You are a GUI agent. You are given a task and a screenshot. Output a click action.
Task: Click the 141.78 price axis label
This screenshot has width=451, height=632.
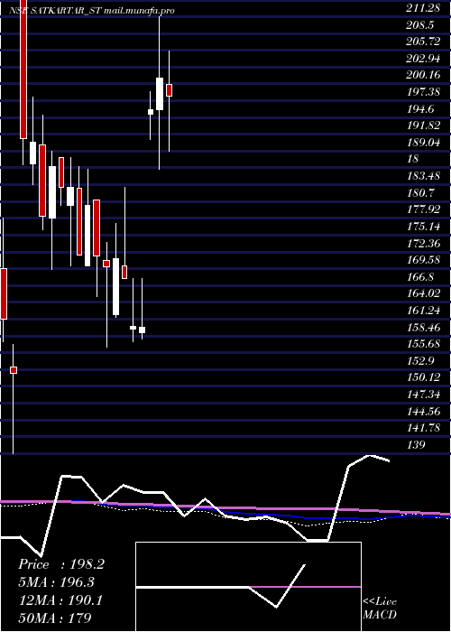[x=423, y=428]
